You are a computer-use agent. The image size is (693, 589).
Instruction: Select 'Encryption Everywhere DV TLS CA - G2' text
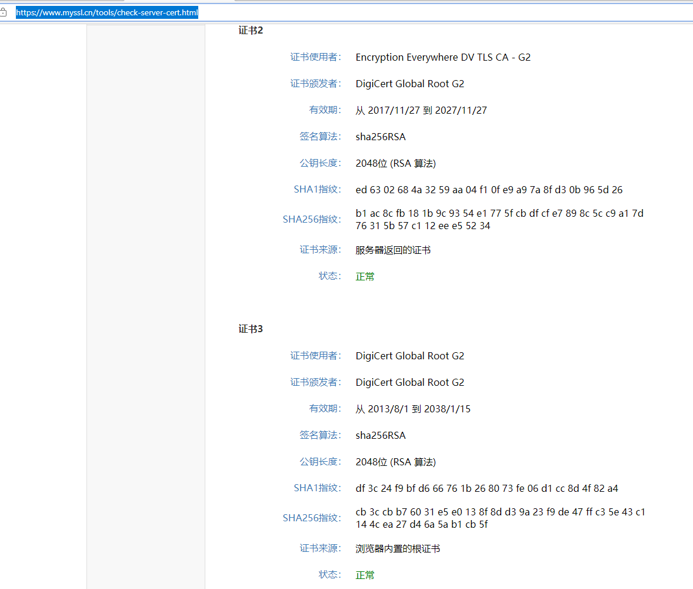(x=443, y=57)
